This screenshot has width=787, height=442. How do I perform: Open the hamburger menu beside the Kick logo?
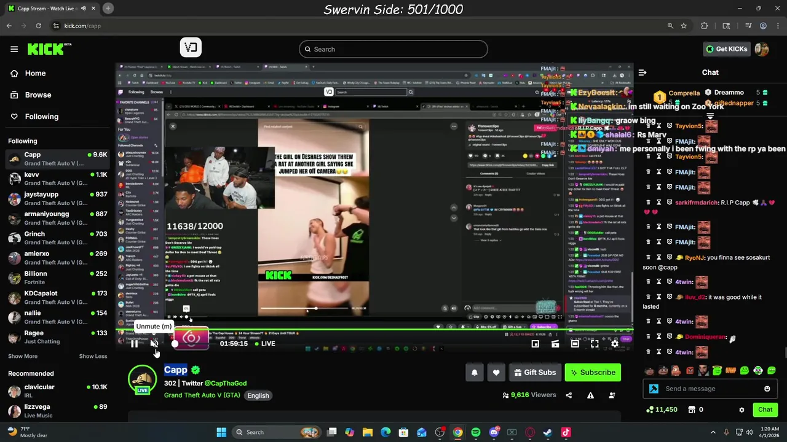(x=14, y=49)
